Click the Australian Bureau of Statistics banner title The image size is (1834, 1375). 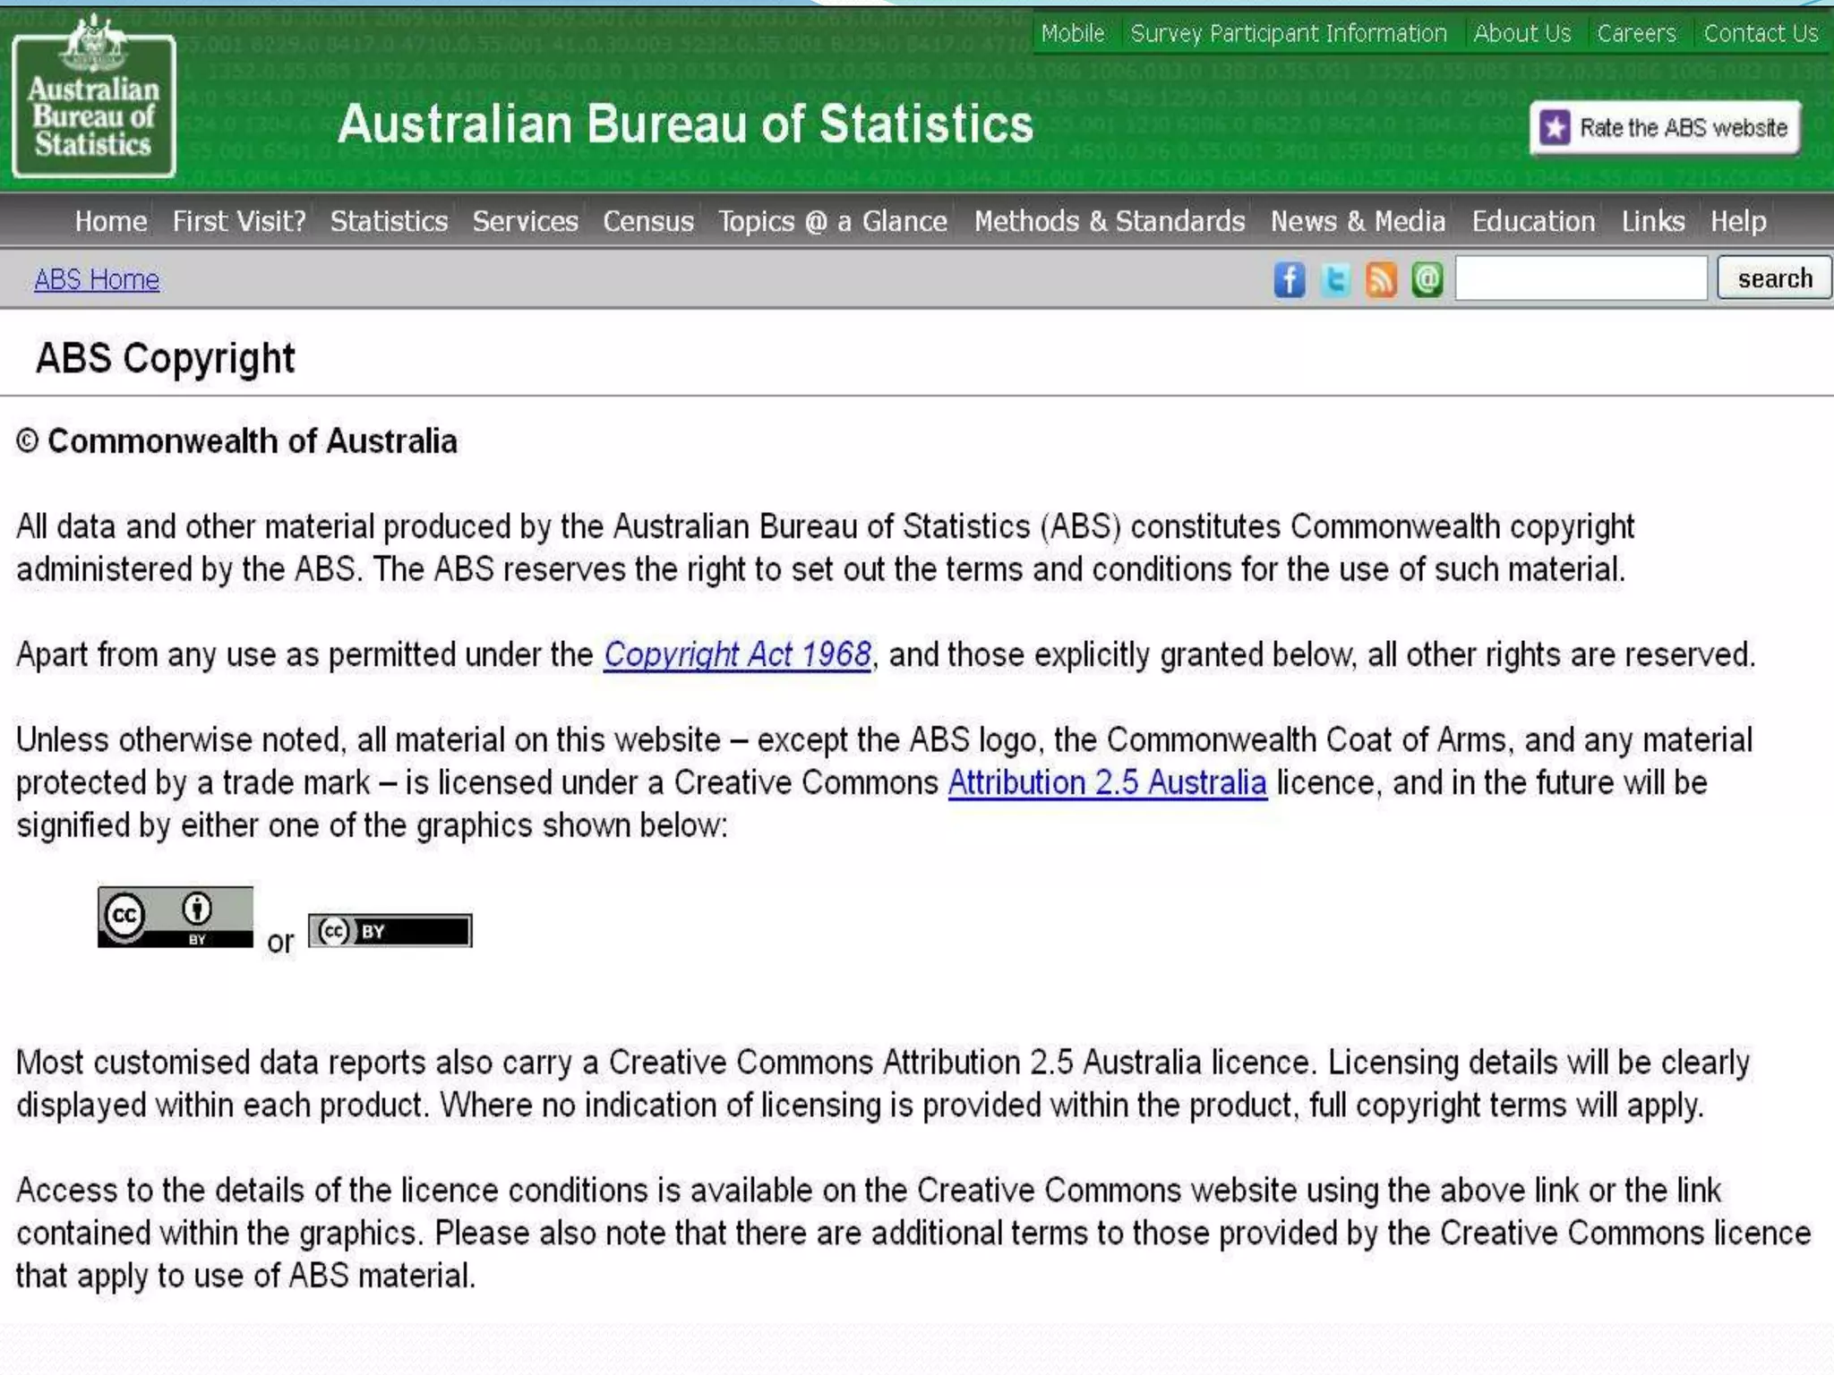pos(685,124)
